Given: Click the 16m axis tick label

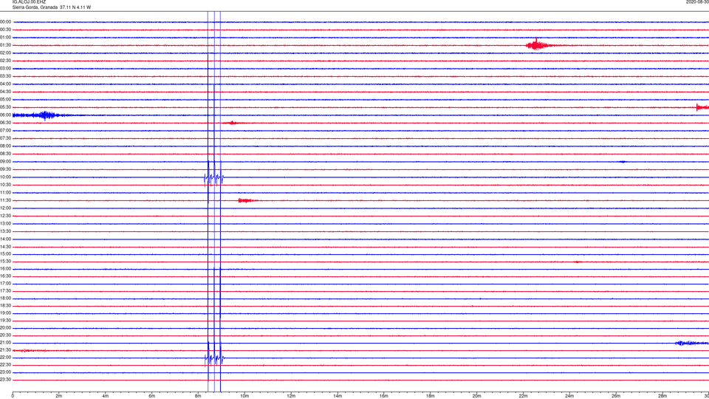Looking at the screenshot, I should [384, 396].
